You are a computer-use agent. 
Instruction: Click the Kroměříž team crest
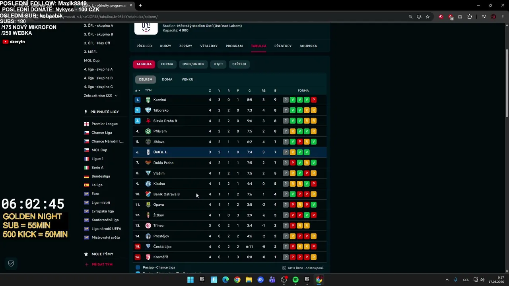tap(148, 257)
